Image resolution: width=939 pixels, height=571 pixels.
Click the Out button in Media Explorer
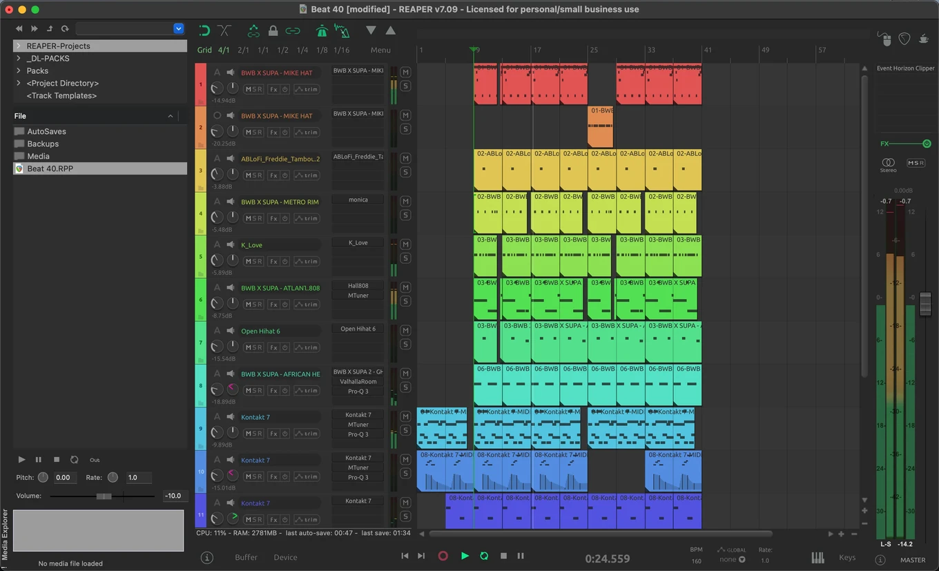(95, 460)
